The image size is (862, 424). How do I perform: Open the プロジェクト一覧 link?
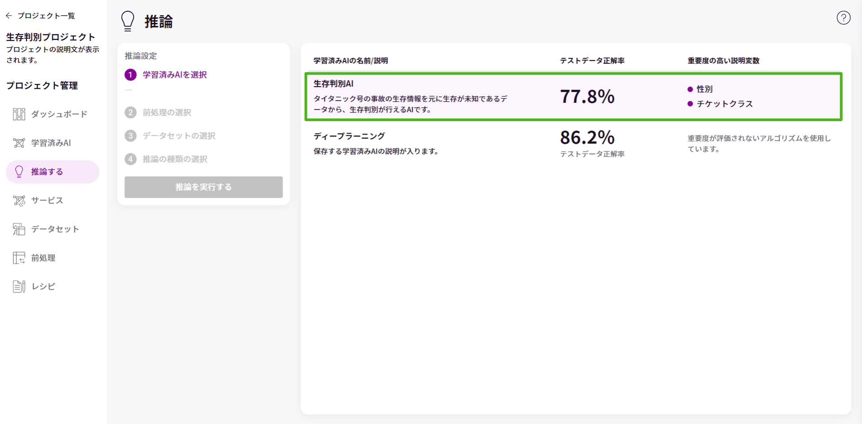46,16
